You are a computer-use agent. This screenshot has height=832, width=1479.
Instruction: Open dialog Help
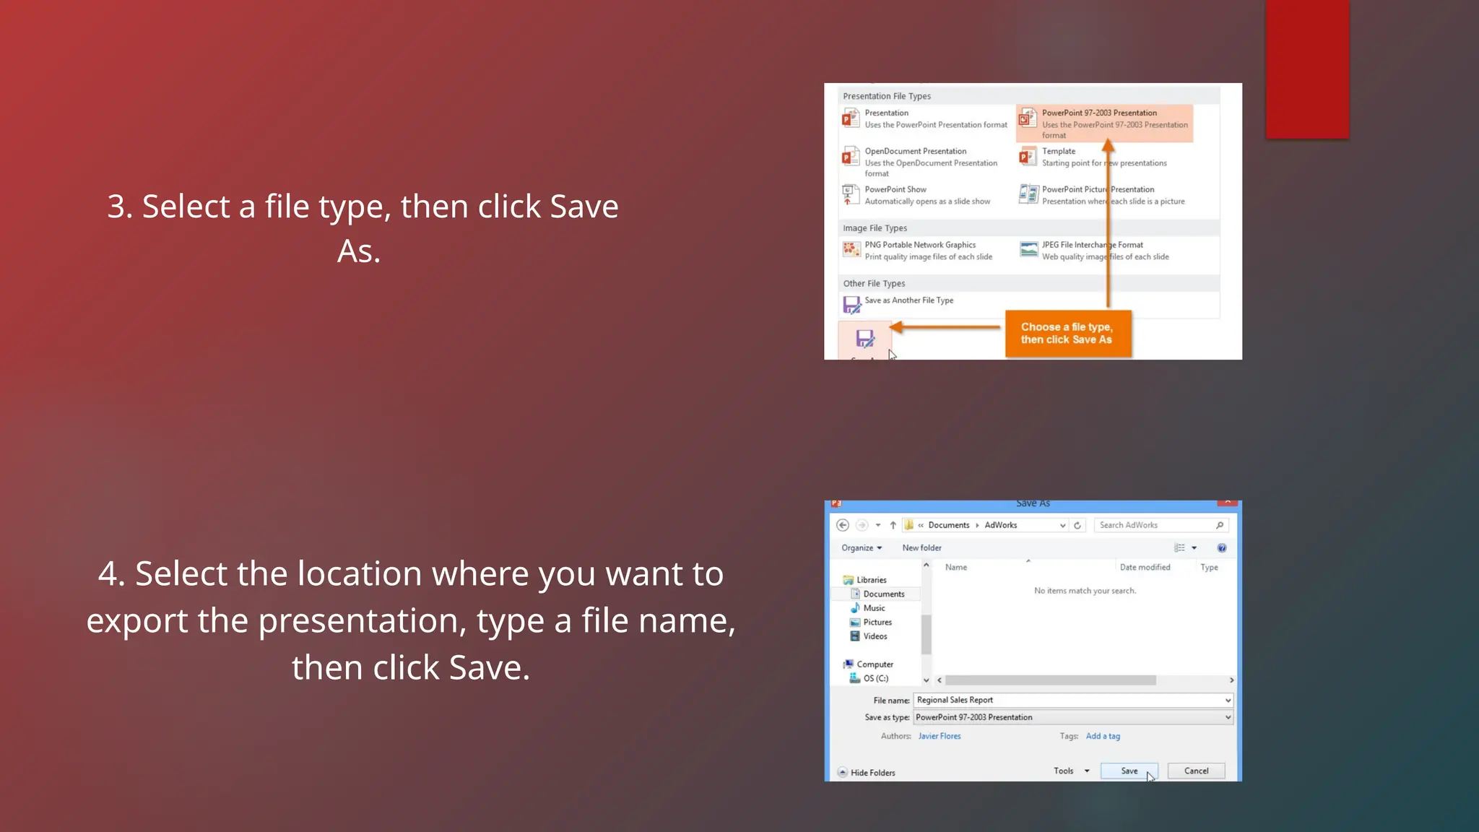click(1222, 548)
